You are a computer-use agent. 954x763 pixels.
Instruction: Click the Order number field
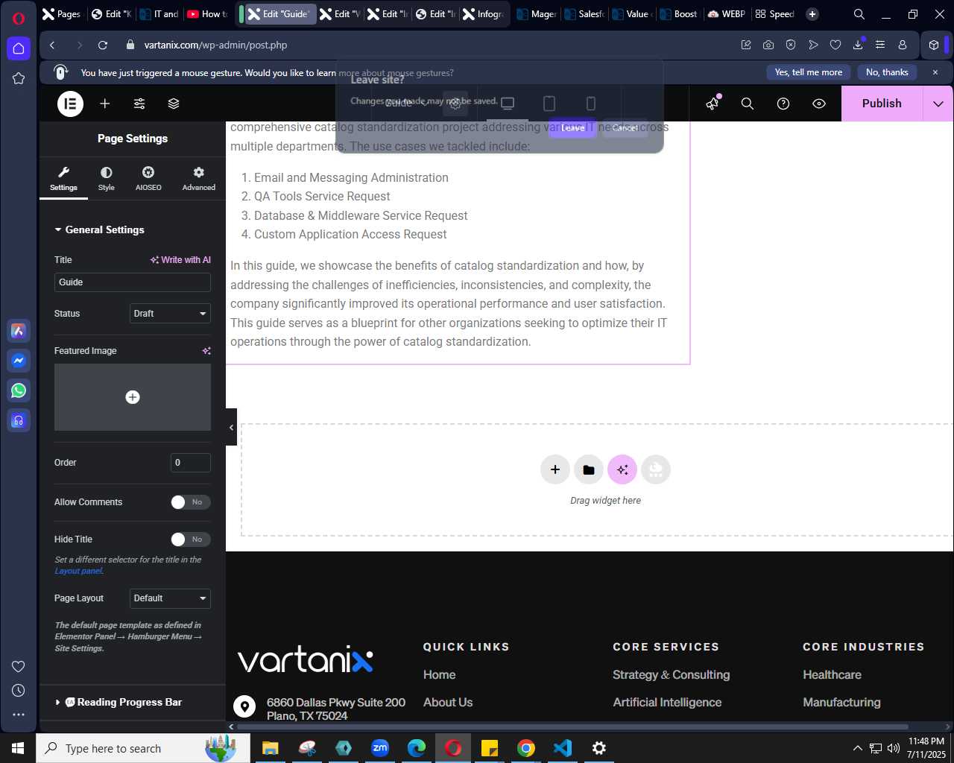point(191,463)
